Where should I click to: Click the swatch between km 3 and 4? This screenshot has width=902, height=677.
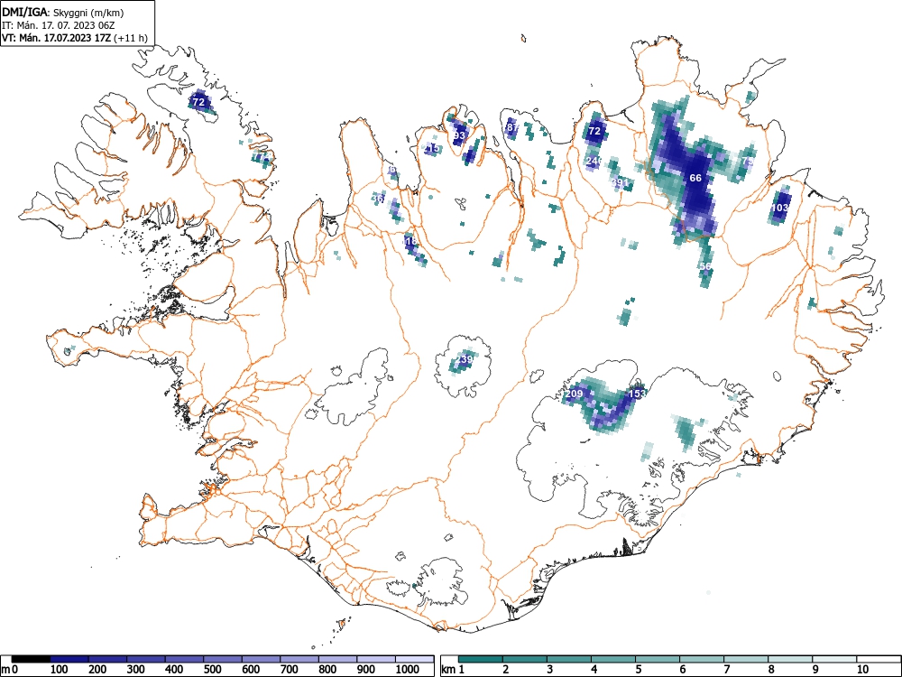(569, 659)
